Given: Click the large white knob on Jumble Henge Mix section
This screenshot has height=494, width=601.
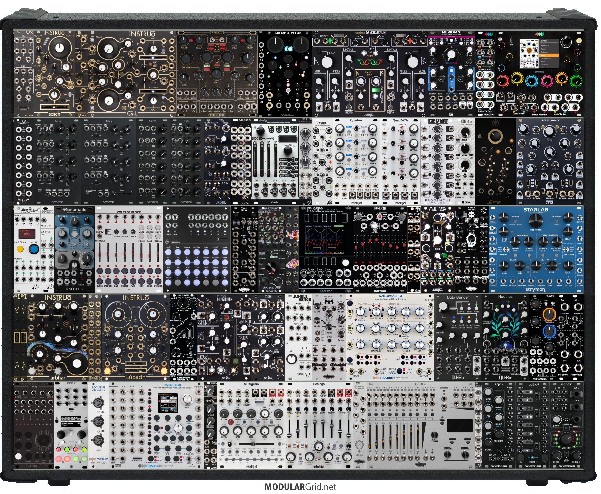Looking at the screenshot, I should pos(291,358).
